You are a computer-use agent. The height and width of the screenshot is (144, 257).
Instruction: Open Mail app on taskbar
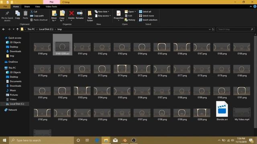[x=115, y=140]
